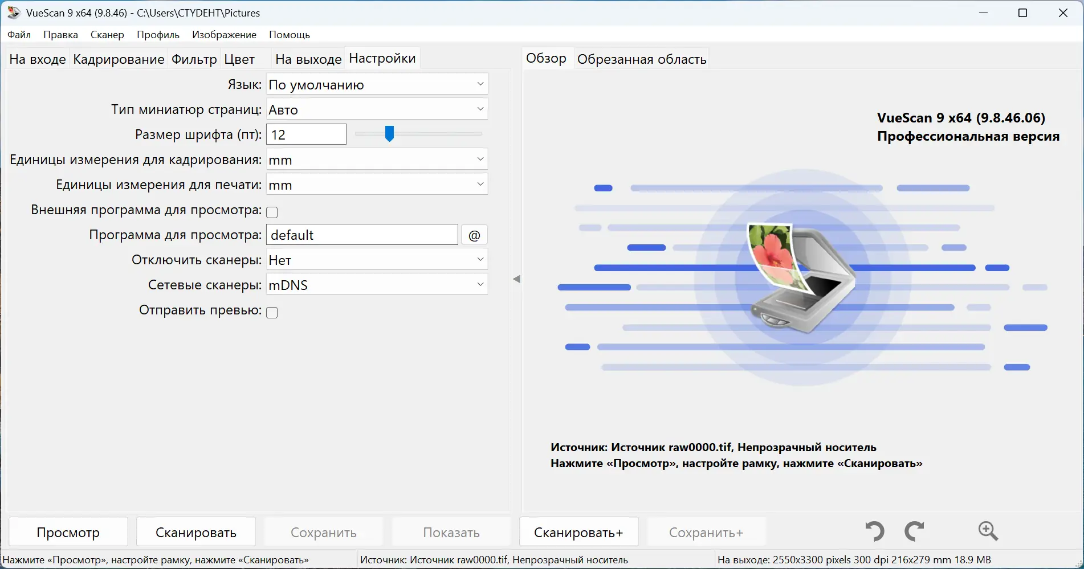The image size is (1084, 569).
Task: Switch to the 'Фильтр' tab
Action: point(194,59)
